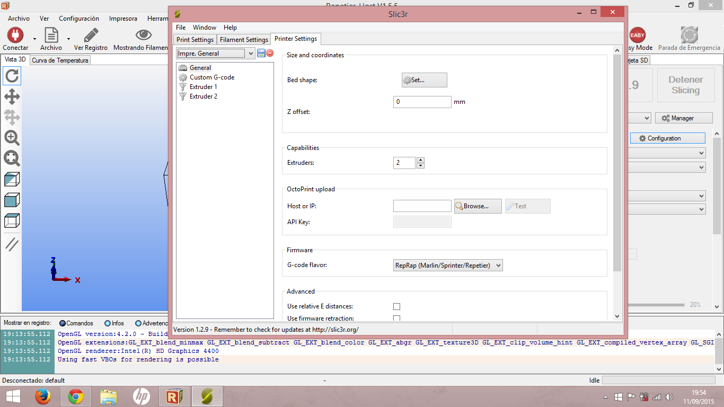Click the Repetier-Host taskbar icon
Screen dimensions: 724x407
coord(174,396)
